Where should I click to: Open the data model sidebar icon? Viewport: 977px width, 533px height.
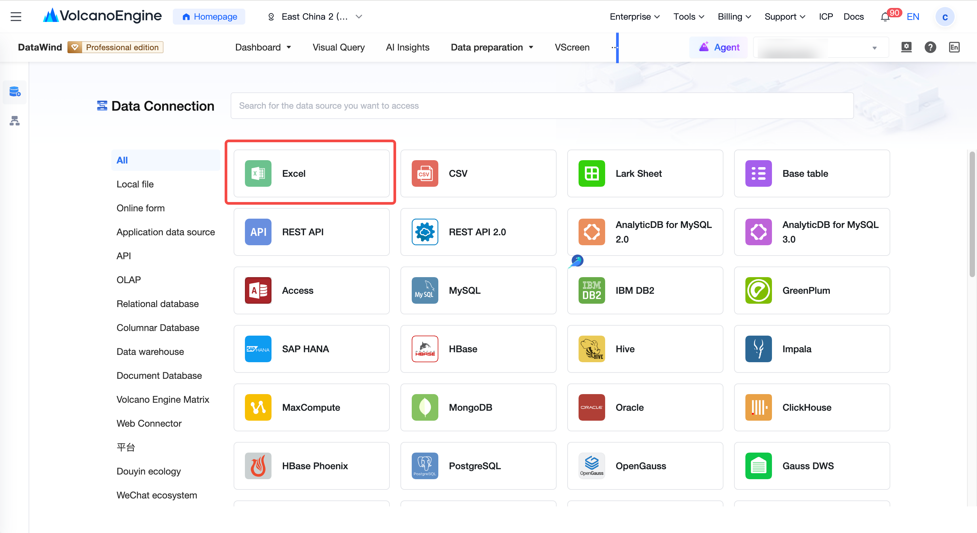(15, 121)
